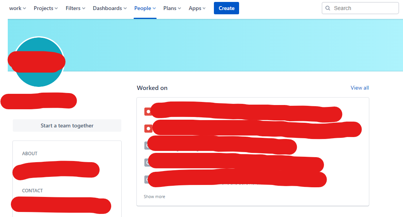Click the first red bug issue icon
This screenshot has height=217, width=403.
pyautogui.click(x=148, y=112)
